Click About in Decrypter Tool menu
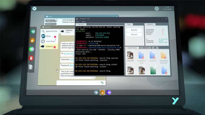The height and width of the screenshot is (115, 205). point(83,21)
